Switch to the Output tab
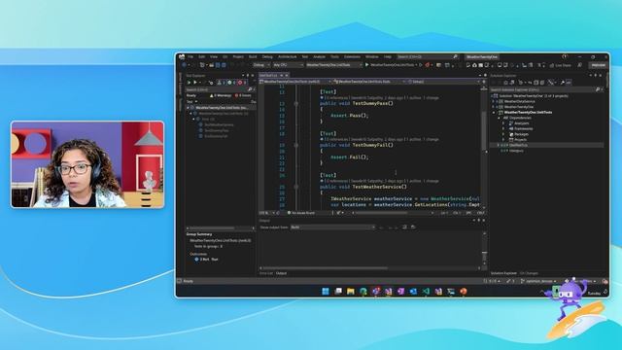The height and width of the screenshot is (350, 622). tap(281, 273)
